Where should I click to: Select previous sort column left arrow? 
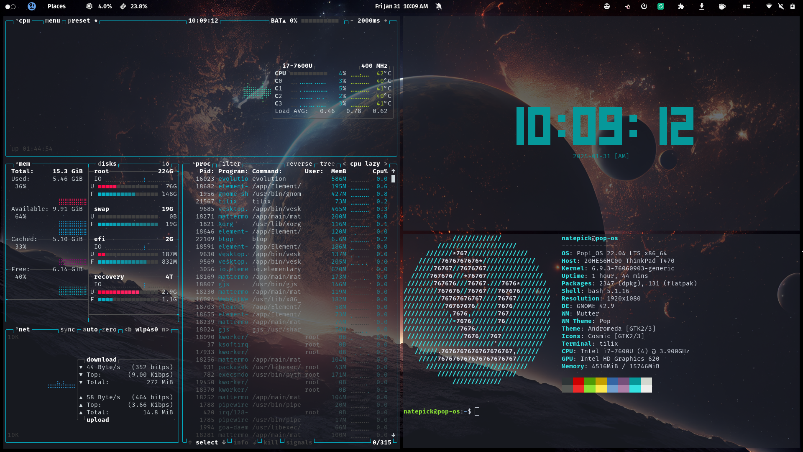344,164
